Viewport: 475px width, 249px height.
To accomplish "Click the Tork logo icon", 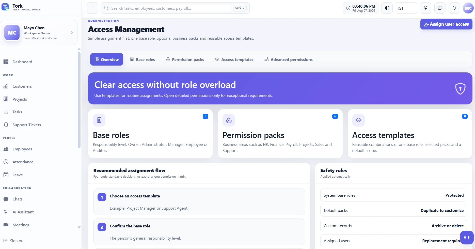I will 5,7.
